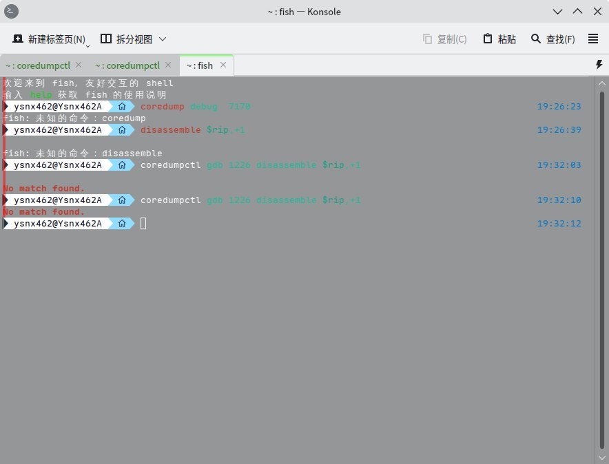Select the active "~ : fish" tab
This screenshot has width=609, height=464.
tap(200, 65)
